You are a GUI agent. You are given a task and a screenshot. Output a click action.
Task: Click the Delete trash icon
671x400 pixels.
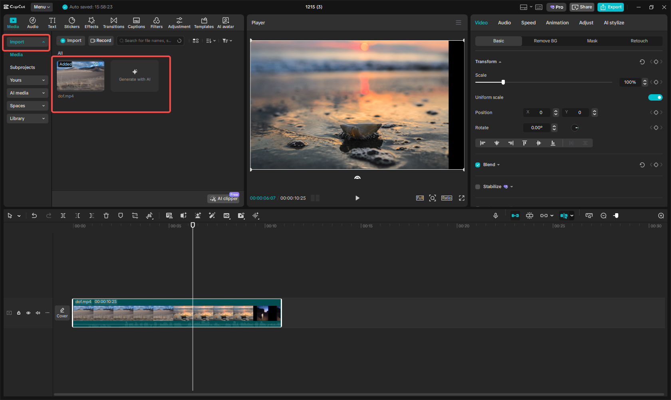pyautogui.click(x=106, y=216)
